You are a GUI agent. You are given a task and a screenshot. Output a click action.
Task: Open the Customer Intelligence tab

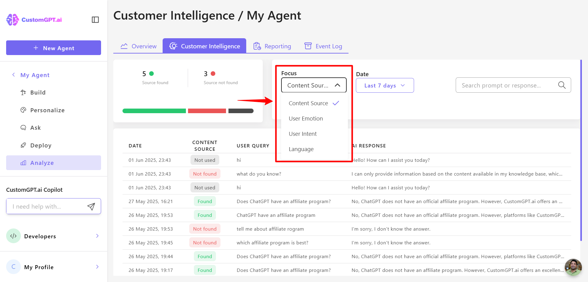[x=205, y=46]
